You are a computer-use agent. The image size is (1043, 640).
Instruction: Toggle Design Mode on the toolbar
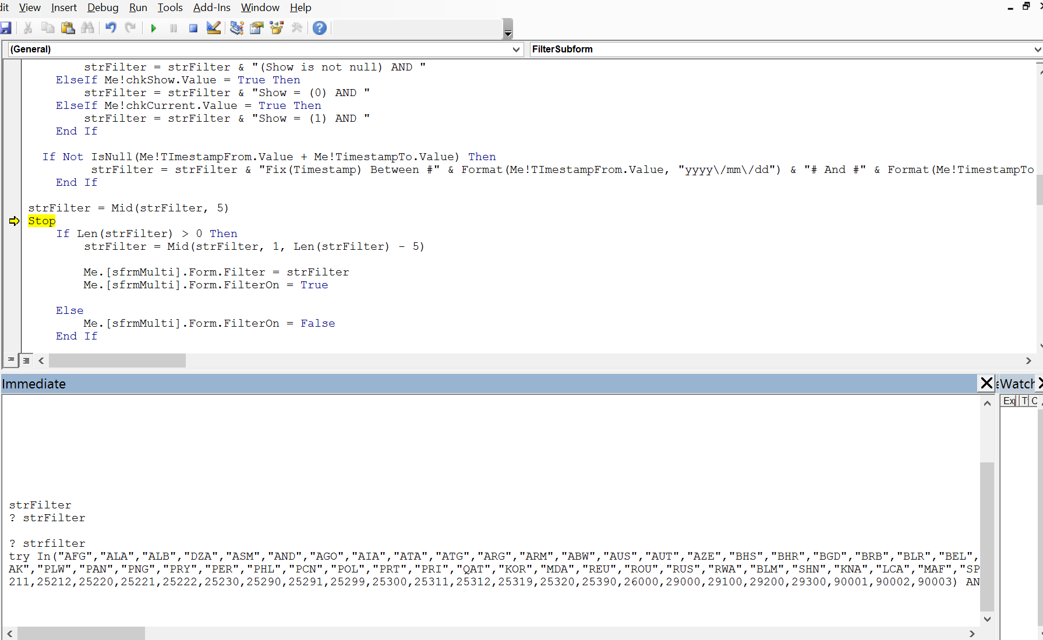[x=213, y=27]
